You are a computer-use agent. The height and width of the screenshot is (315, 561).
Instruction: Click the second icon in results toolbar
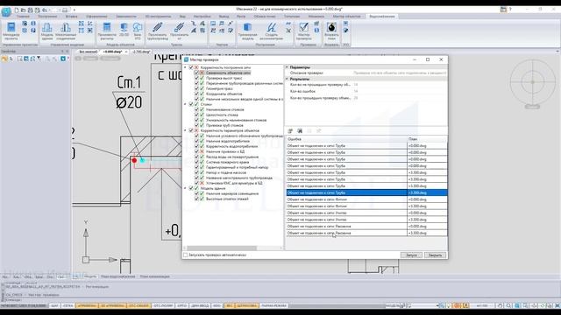click(300, 131)
